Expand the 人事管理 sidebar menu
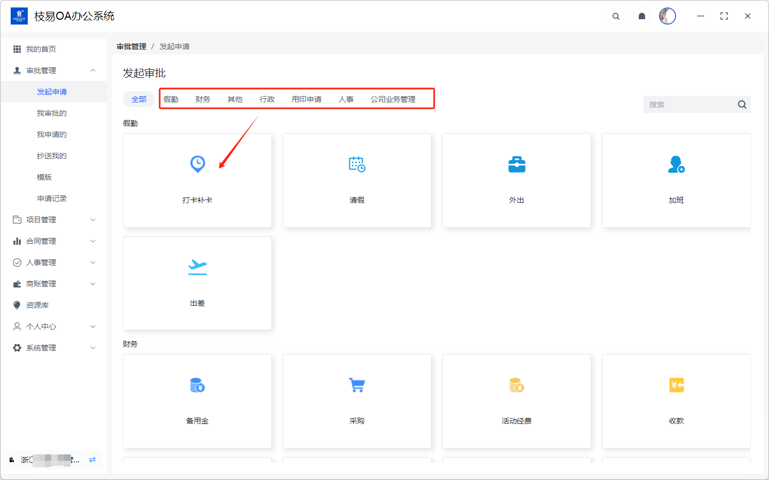This screenshot has width=769, height=480. (x=93, y=262)
